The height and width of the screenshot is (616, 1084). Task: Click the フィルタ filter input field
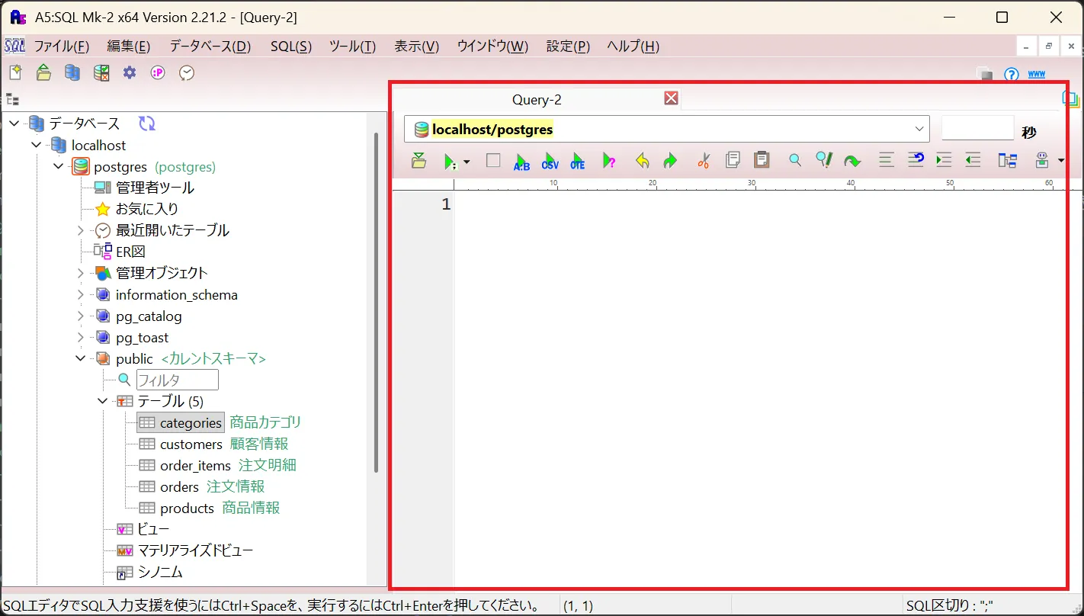click(x=178, y=380)
